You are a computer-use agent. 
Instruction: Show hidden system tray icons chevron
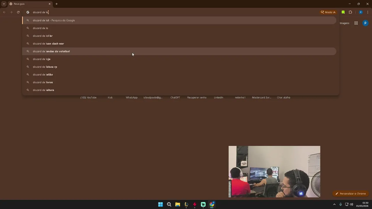(x=334, y=204)
